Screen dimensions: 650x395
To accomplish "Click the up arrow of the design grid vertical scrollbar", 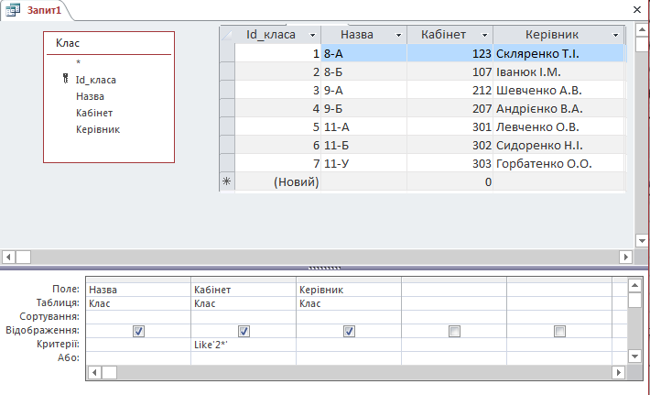I will pyautogui.click(x=635, y=285).
